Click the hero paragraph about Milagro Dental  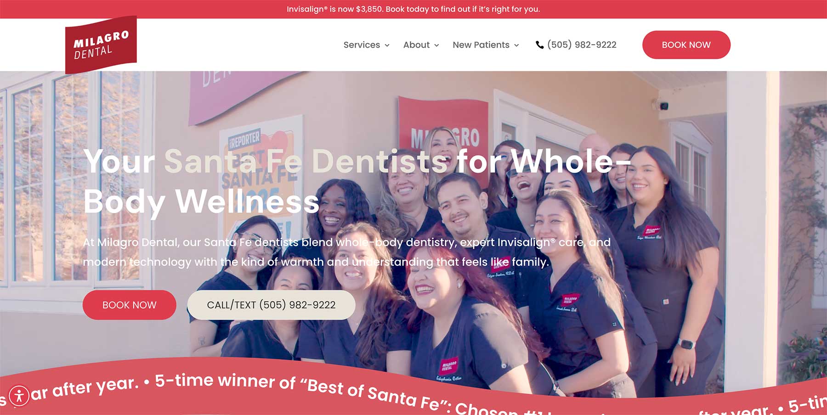tap(347, 252)
